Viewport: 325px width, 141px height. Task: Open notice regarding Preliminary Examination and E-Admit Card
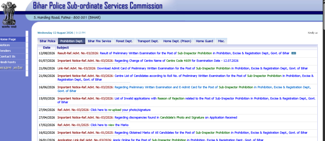click(184, 89)
